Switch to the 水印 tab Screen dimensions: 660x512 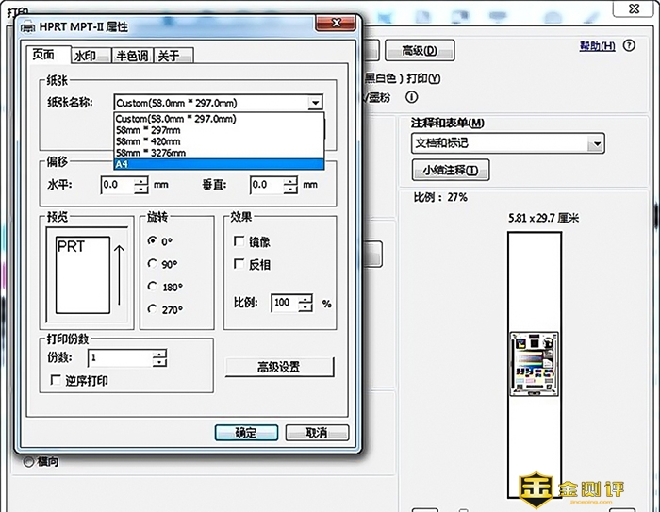coord(85,56)
